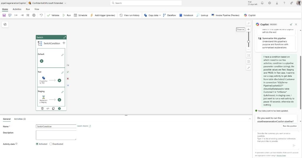
Task: Open the settings gear in header
Action: tap(270, 3)
